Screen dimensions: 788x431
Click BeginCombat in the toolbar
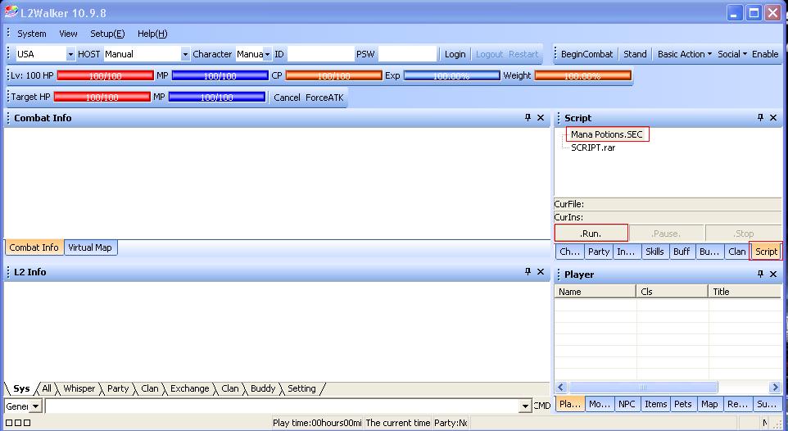(x=587, y=54)
